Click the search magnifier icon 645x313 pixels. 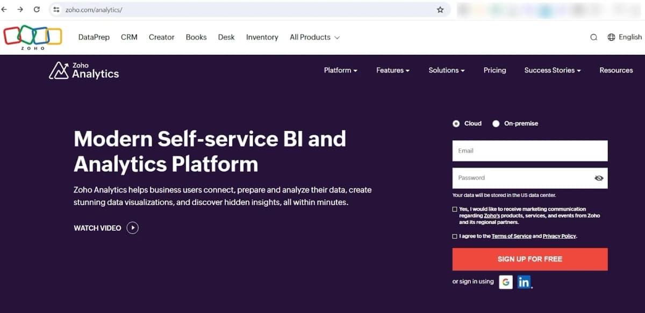[593, 37]
